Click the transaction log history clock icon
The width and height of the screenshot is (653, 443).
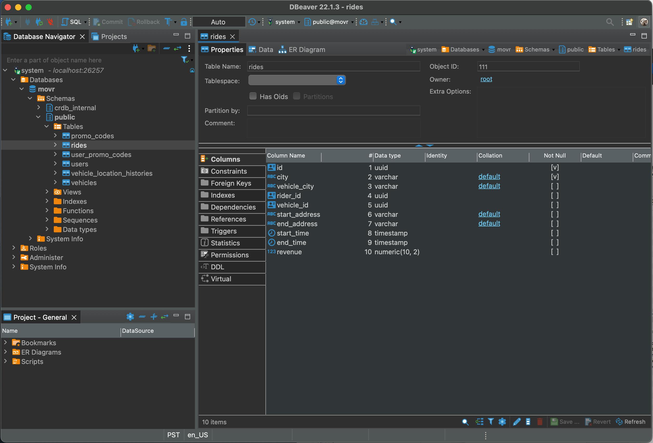(x=252, y=22)
